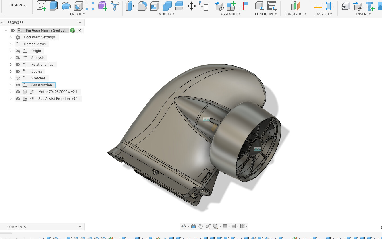Choose the Move/Copy arrows tool
The image size is (382, 239).
click(x=192, y=6)
